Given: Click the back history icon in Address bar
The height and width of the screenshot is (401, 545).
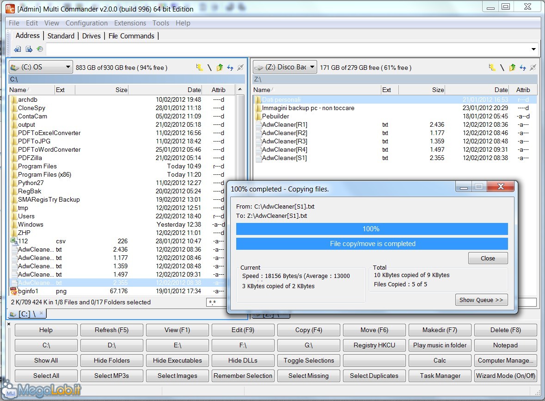Looking at the screenshot, I should [x=17, y=49].
